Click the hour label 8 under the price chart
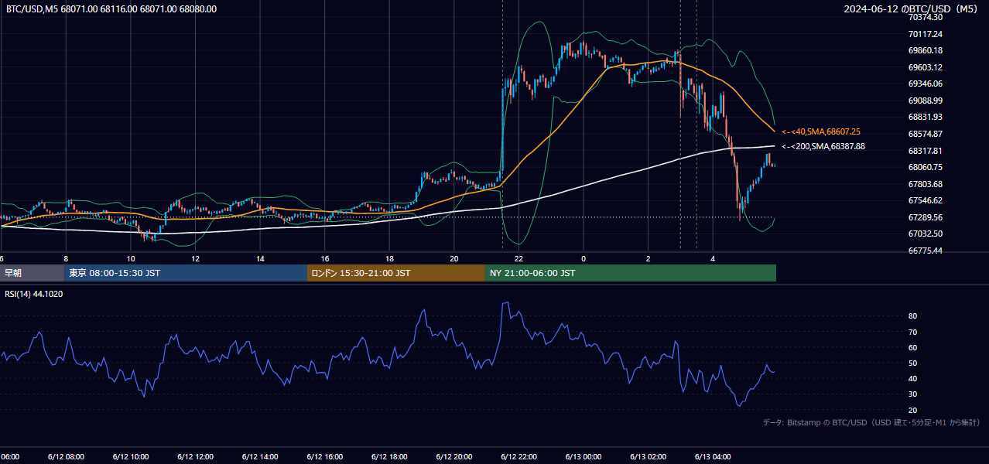Screen dimensions: 989x464 coord(66,258)
